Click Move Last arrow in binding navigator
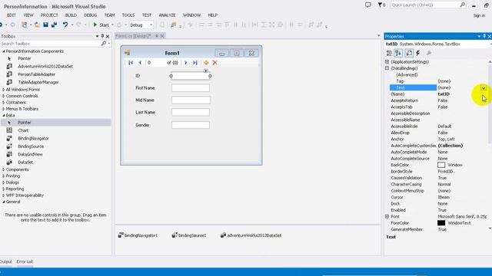 pos(194,63)
